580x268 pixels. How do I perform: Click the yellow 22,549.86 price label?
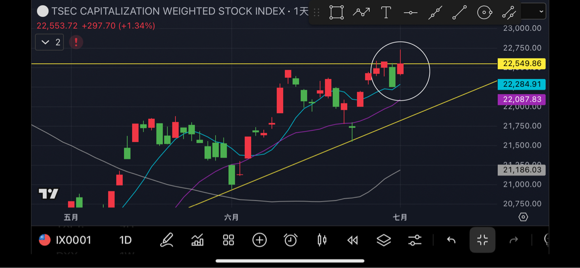[522, 64]
